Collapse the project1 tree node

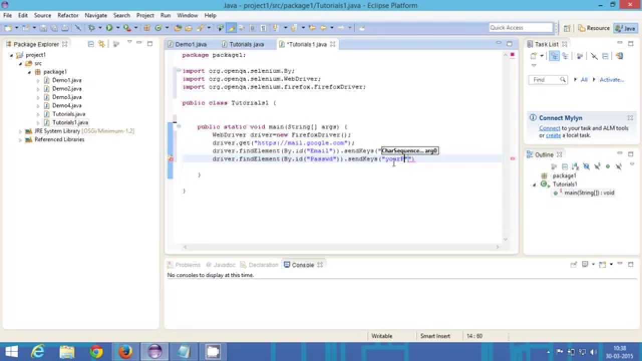pyautogui.click(x=12, y=55)
